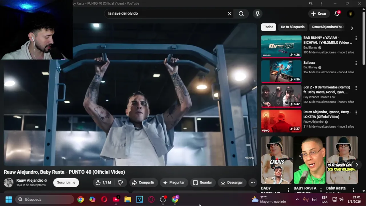
Task: Open File Explorer from taskbar
Action: pyautogui.click(x=128, y=199)
